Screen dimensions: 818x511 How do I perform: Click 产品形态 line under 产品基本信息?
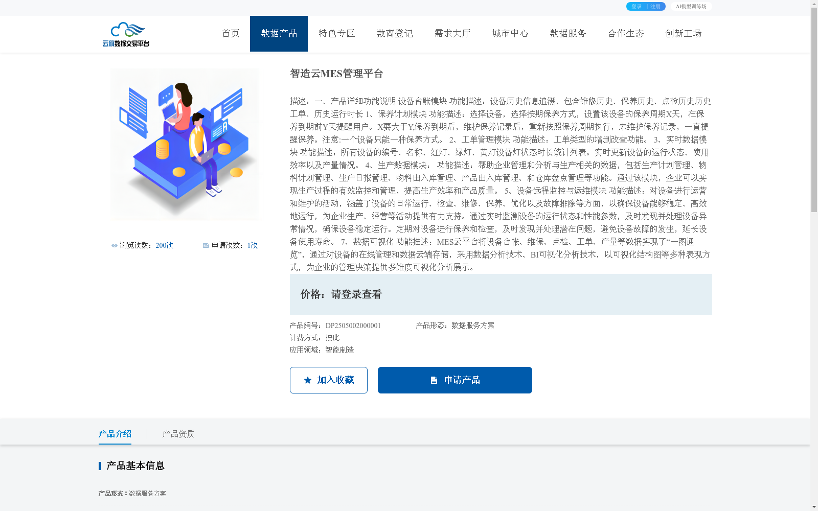coord(132,494)
